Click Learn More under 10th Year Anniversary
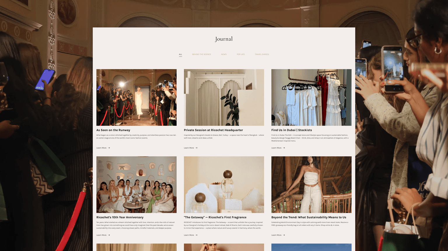This screenshot has width=448, height=251. 101,235
